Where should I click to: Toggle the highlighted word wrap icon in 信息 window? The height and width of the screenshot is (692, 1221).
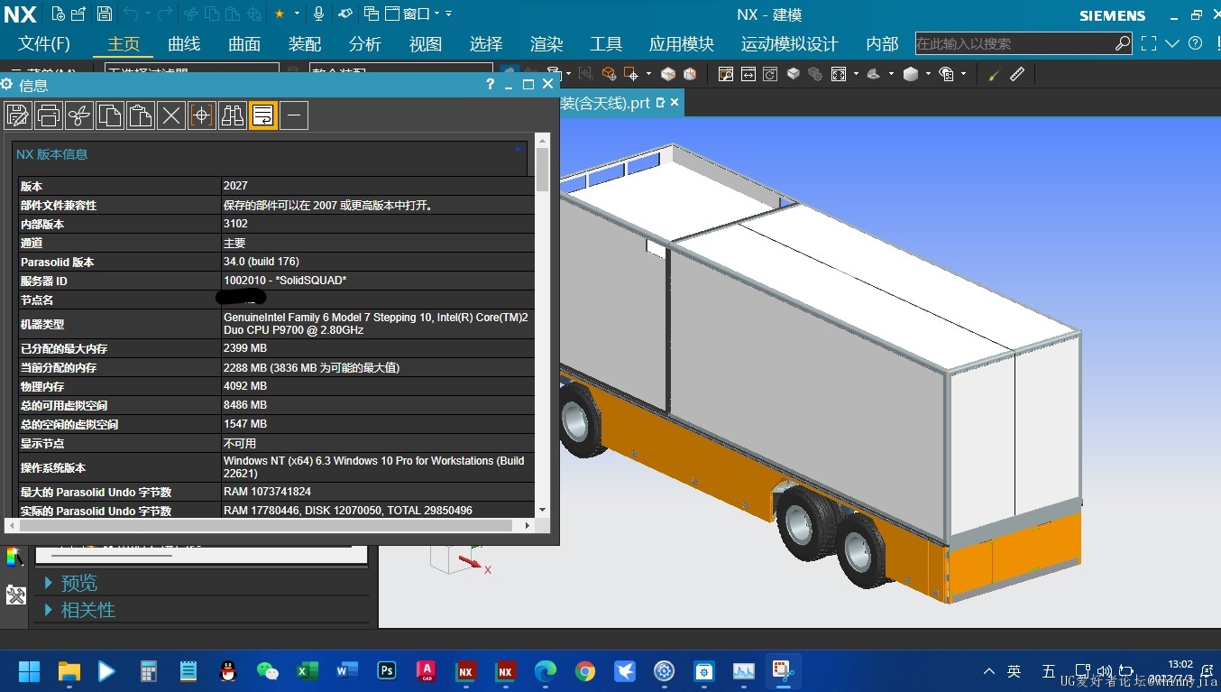[x=263, y=115]
